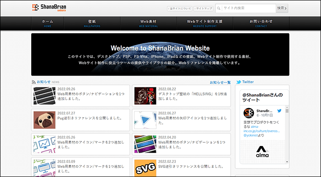Screen dimensions: 321x177
Task: Open the Twitter heading link
Action: pyautogui.click(x=248, y=82)
